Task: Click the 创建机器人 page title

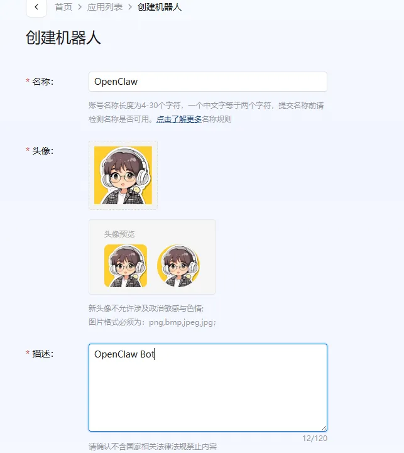Action: (x=63, y=38)
